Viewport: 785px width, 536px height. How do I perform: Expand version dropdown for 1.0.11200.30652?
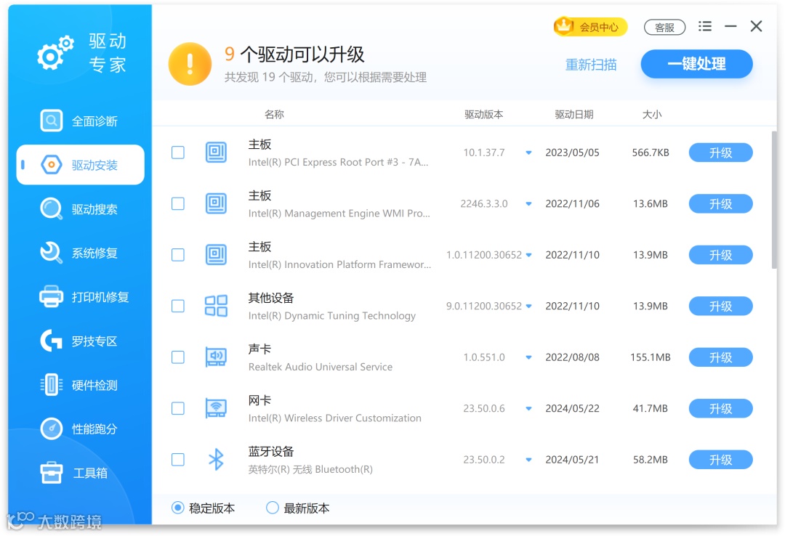[528, 255]
